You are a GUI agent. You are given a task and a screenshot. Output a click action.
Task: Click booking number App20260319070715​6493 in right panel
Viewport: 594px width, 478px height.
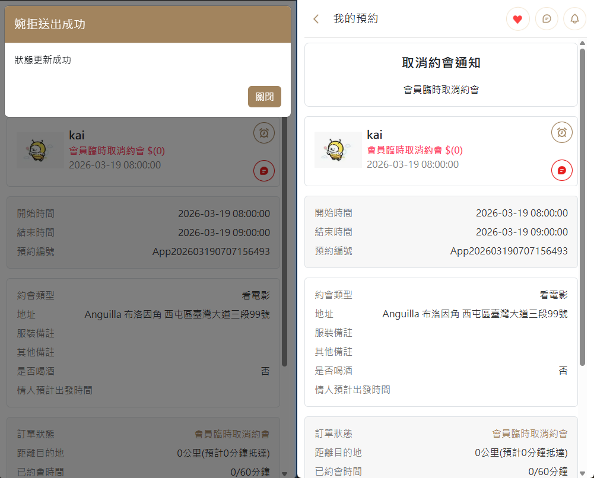point(509,251)
